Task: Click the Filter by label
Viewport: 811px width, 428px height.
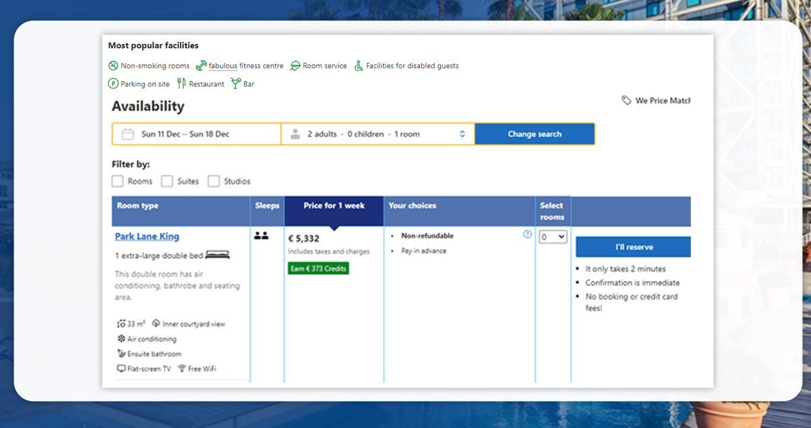Action: [130, 164]
